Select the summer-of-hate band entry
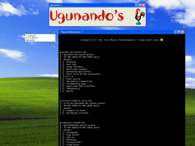The height and width of the screenshot is (146, 195). point(76,111)
